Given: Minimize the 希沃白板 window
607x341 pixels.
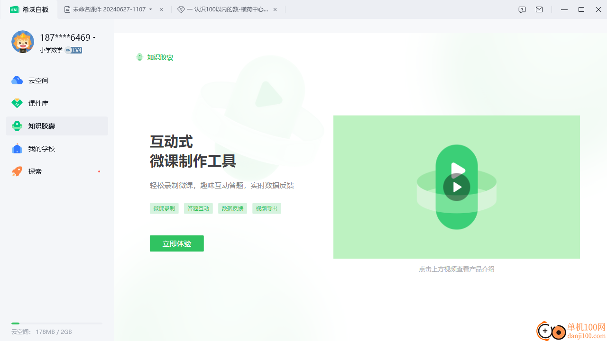Looking at the screenshot, I should click(x=564, y=9).
